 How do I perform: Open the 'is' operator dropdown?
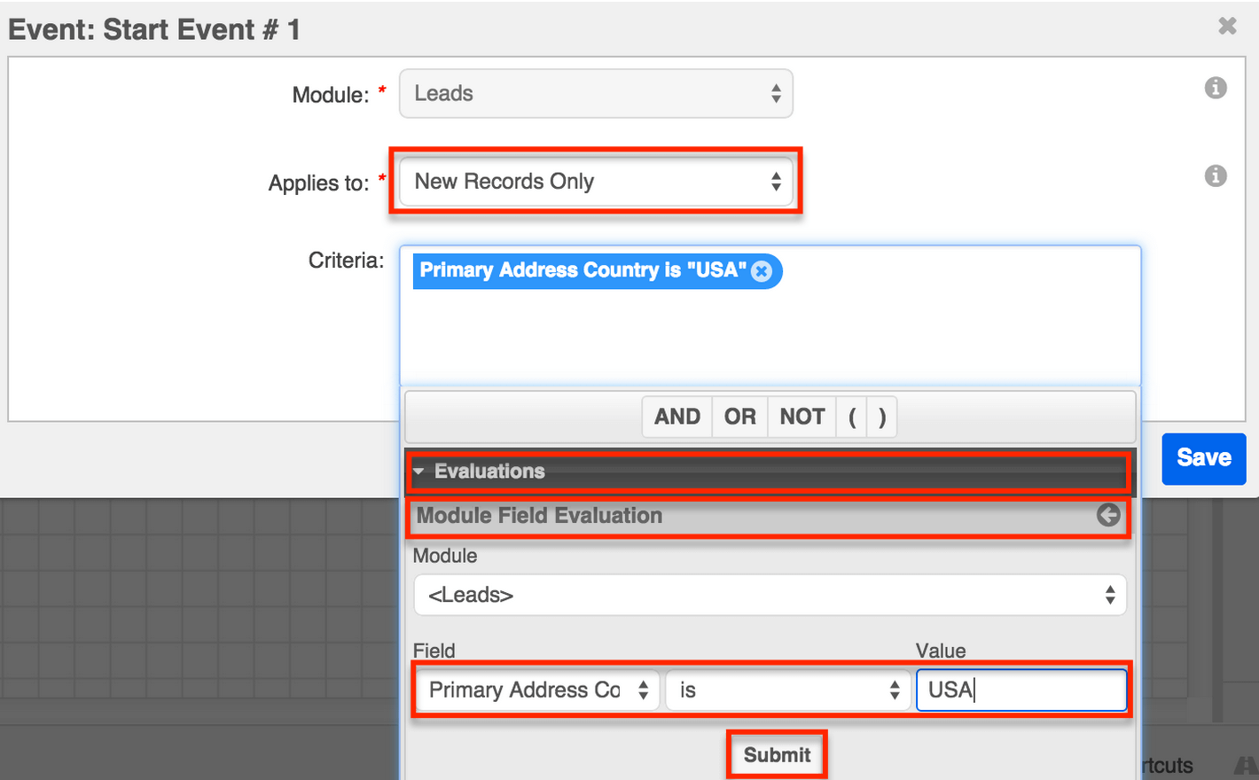click(788, 690)
